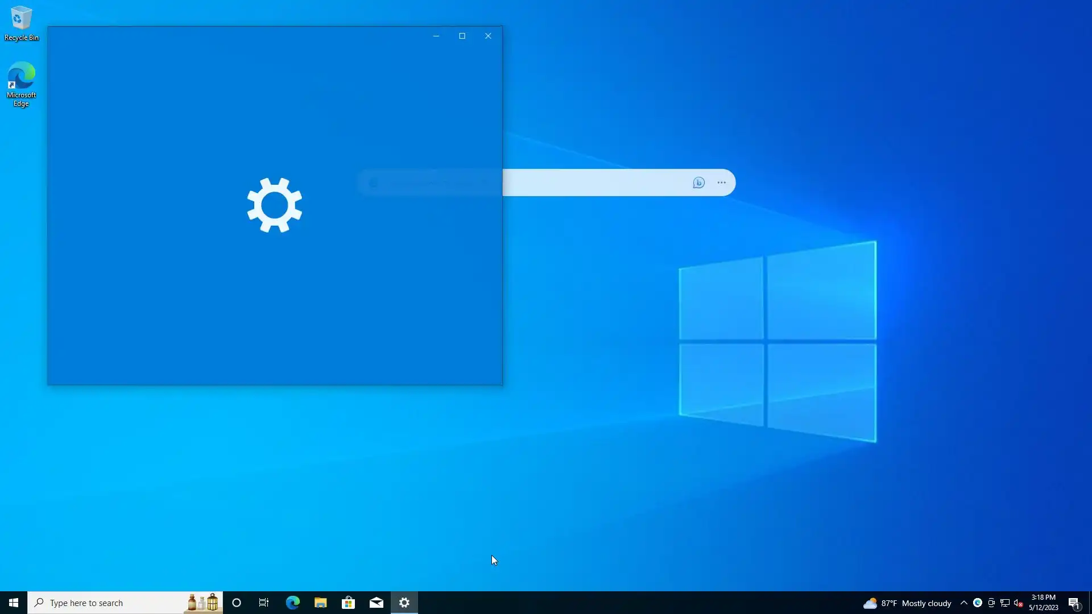1092x614 pixels.
Task: Click the Meet Now camera icon
Action: tap(991, 603)
